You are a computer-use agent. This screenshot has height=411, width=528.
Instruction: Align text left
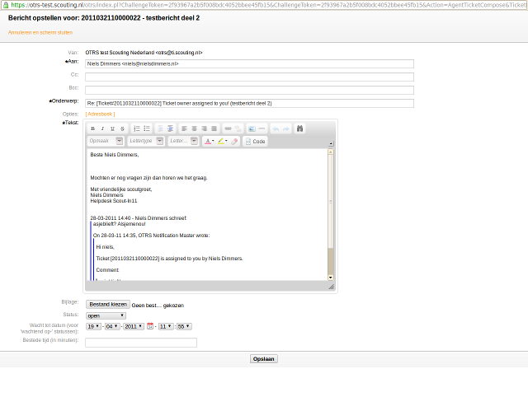[184, 128]
